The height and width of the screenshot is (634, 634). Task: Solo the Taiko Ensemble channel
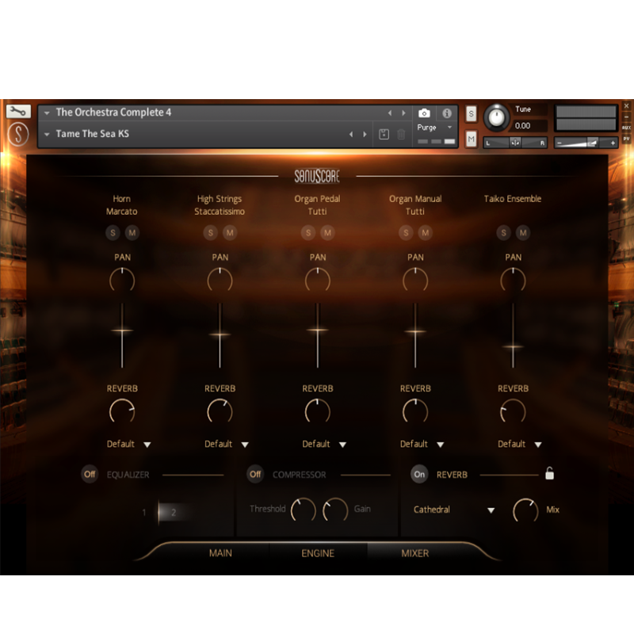point(503,233)
